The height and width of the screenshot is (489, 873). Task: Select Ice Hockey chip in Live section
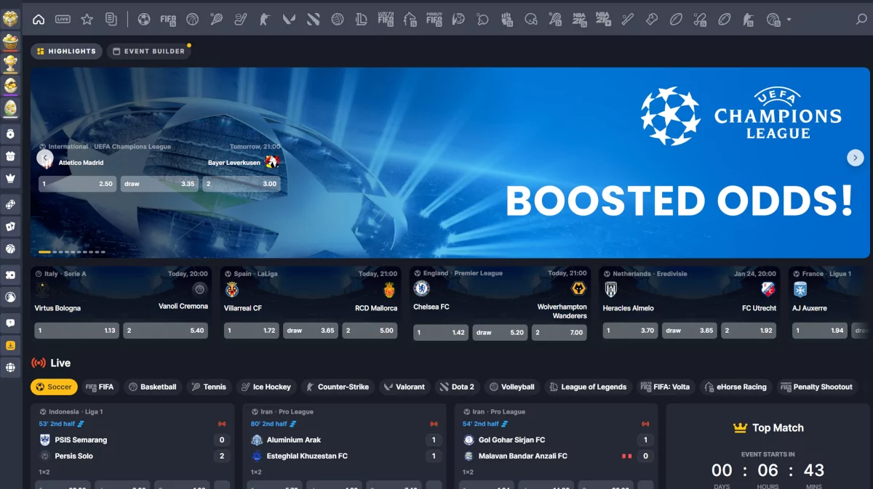266,387
